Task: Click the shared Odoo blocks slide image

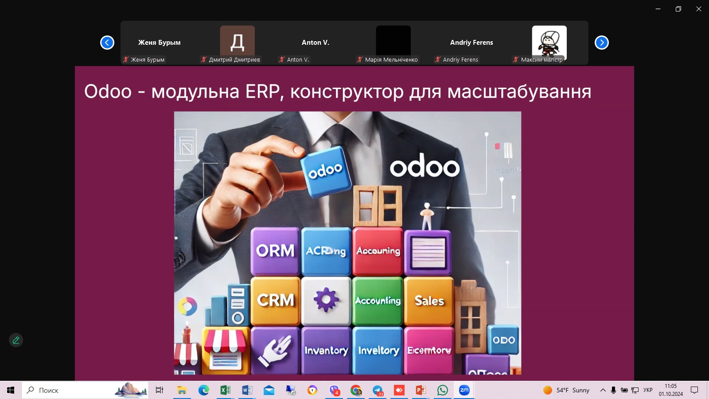Action: click(x=347, y=243)
